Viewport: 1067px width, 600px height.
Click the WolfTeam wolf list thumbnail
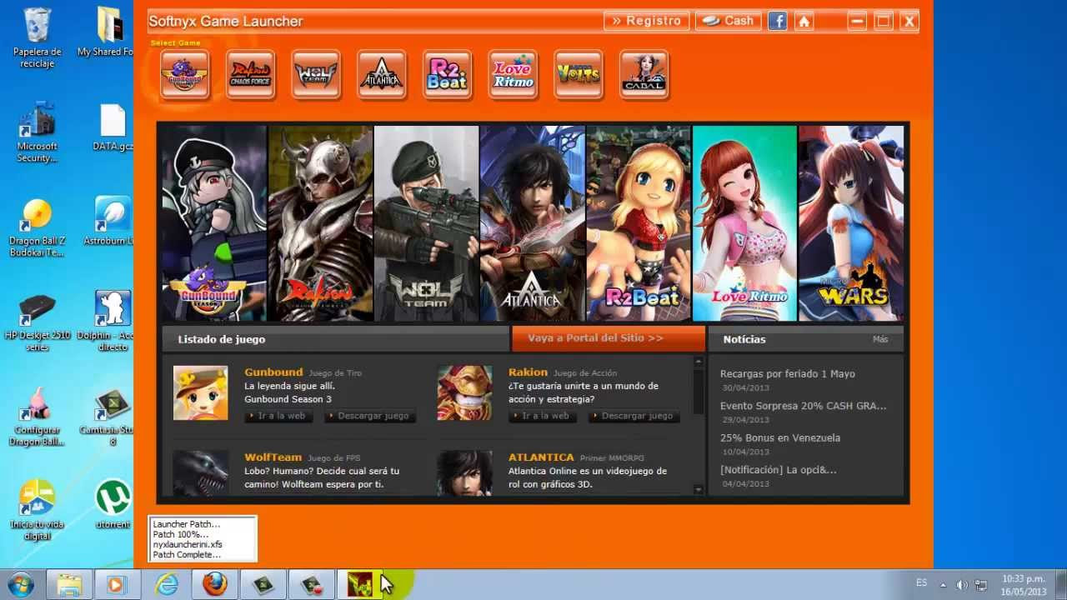[x=200, y=473]
